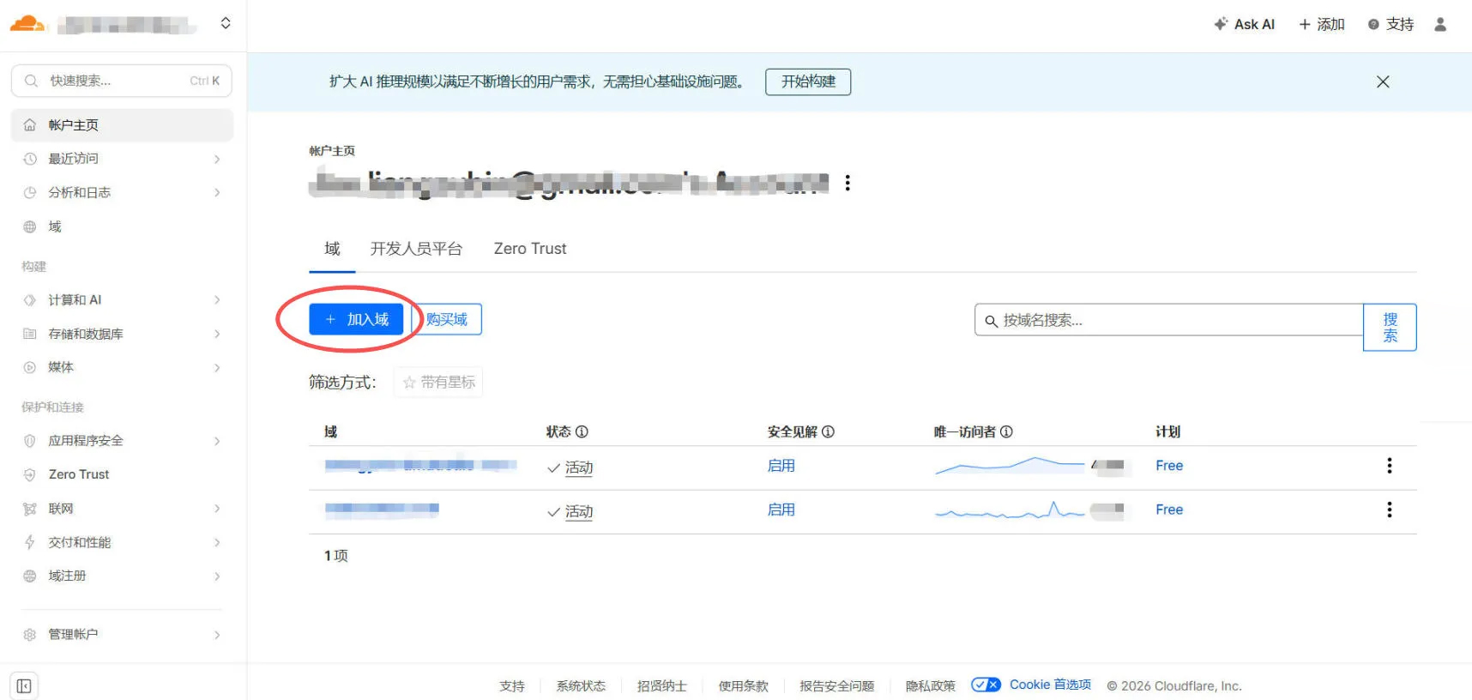Toggle the 带有星标 starred filter
Image resolution: width=1472 pixels, height=700 pixels.
tap(438, 383)
